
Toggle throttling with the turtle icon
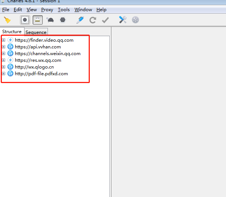(50, 20)
